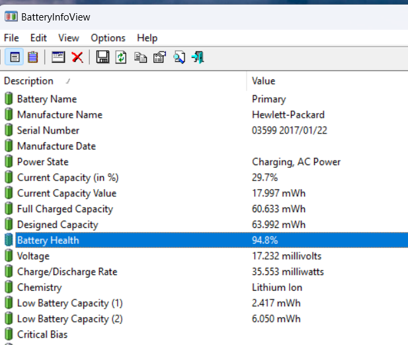Image resolution: width=408 pixels, height=345 pixels.
Task: Select the Battery Name row
Action: click(204, 99)
